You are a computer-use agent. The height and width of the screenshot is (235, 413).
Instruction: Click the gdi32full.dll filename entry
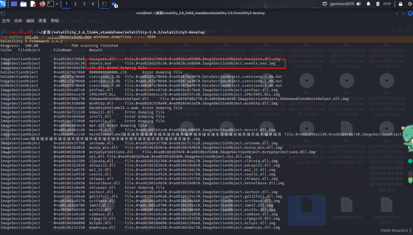pos(104,196)
